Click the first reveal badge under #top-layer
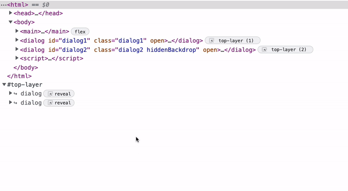 pyautogui.click(x=59, y=94)
